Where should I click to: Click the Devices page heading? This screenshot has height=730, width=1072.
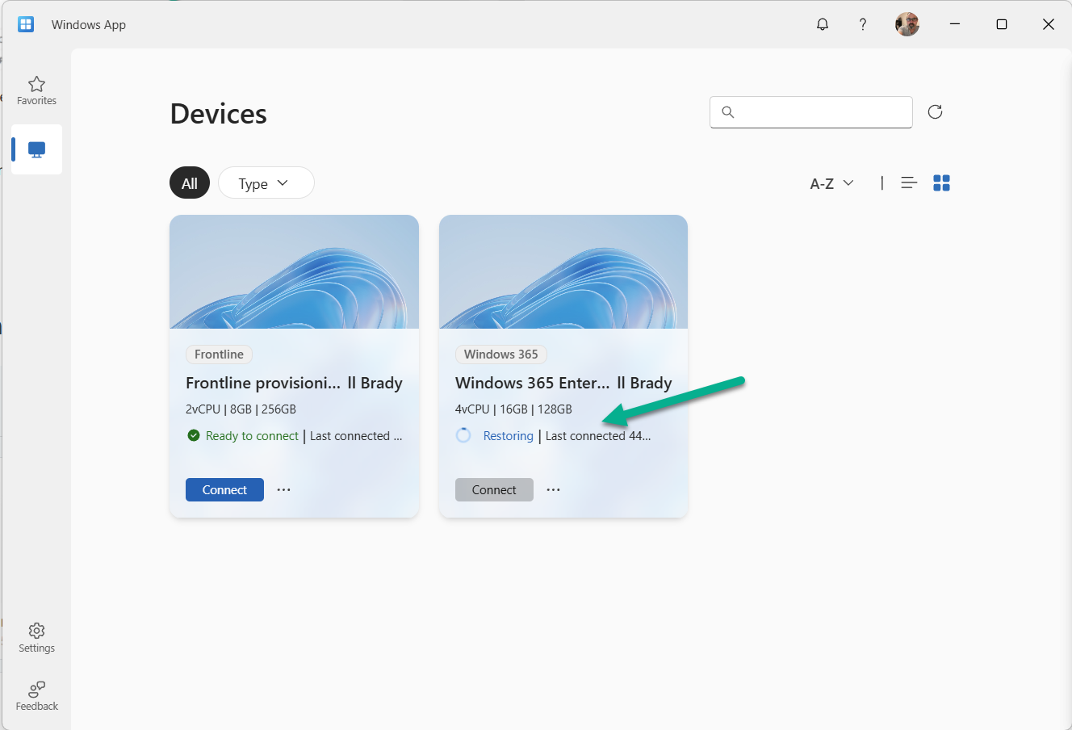pyautogui.click(x=218, y=114)
